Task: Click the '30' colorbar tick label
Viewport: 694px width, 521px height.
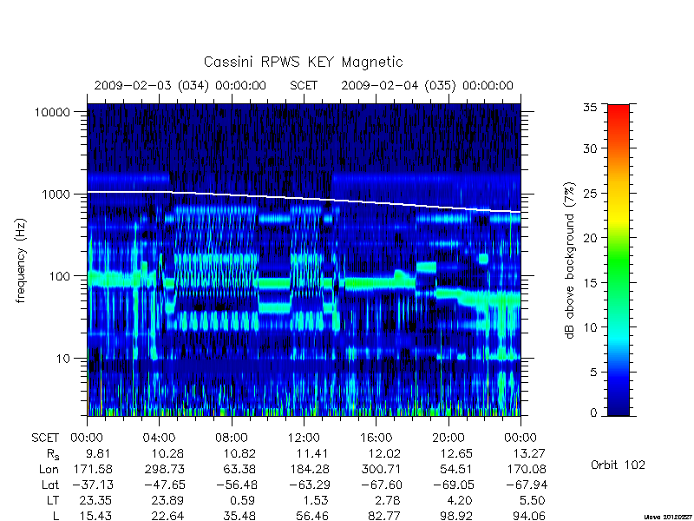Action: (x=590, y=148)
